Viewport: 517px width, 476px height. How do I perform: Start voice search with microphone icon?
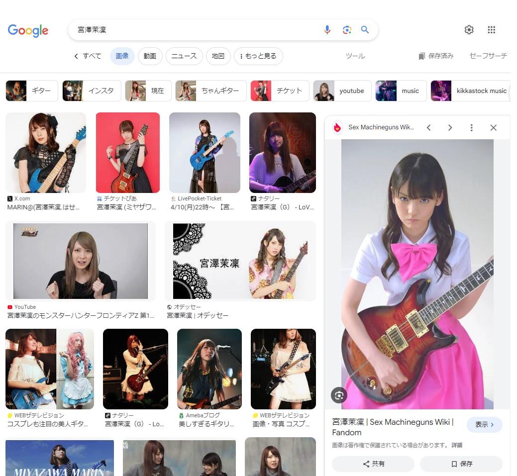coord(327,30)
